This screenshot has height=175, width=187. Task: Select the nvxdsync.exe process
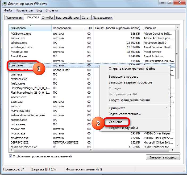19,138
